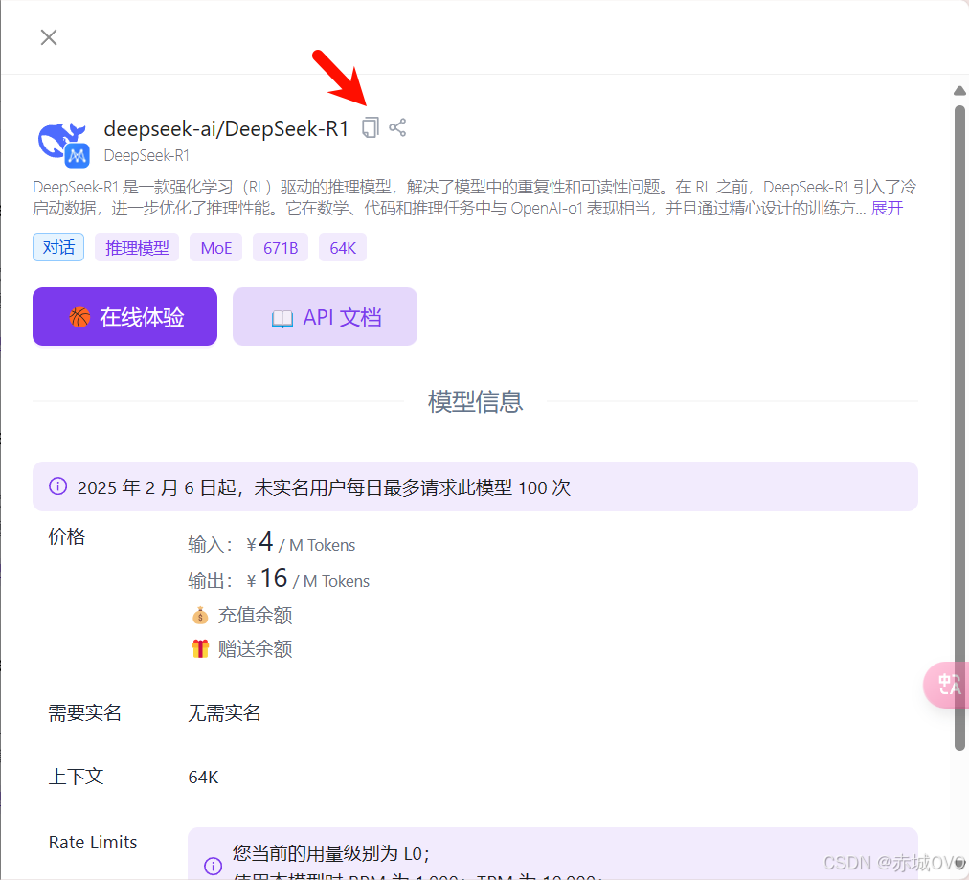Click the vertical scrollbar thumb
Viewport: 969px width, 880px height.
point(959,428)
